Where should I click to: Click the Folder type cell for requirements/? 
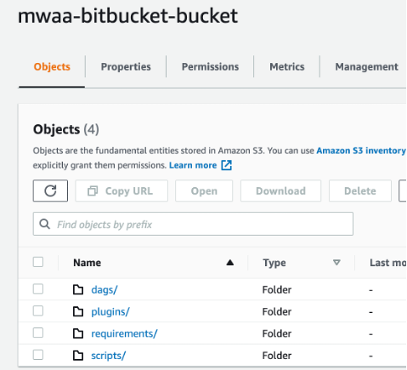pos(277,333)
